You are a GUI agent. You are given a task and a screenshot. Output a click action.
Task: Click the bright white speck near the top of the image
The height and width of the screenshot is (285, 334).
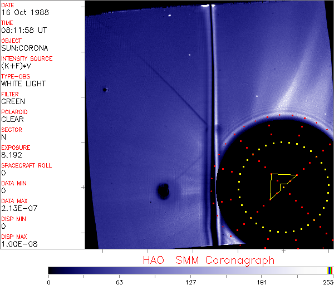[x=169, y=16]
